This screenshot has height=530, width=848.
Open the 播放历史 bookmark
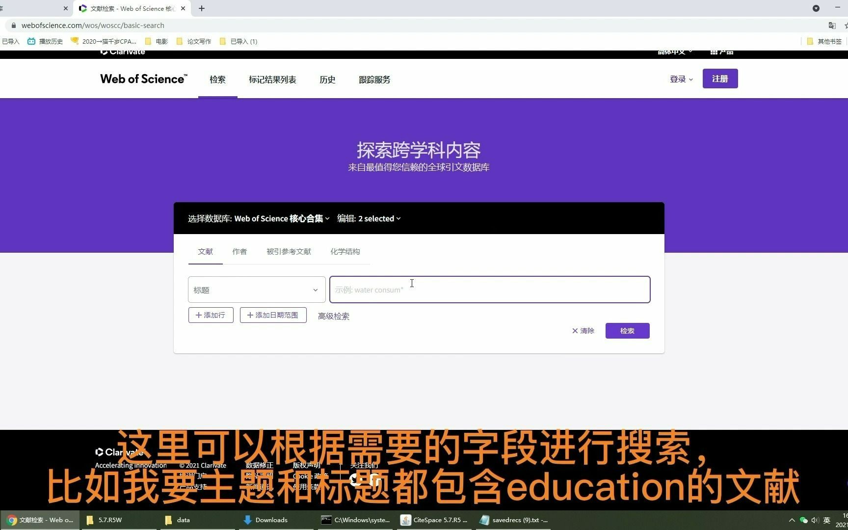pos(45,41)
